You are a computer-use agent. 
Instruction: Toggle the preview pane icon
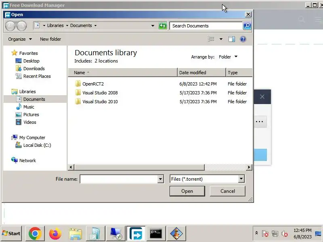tap(232, 39)
